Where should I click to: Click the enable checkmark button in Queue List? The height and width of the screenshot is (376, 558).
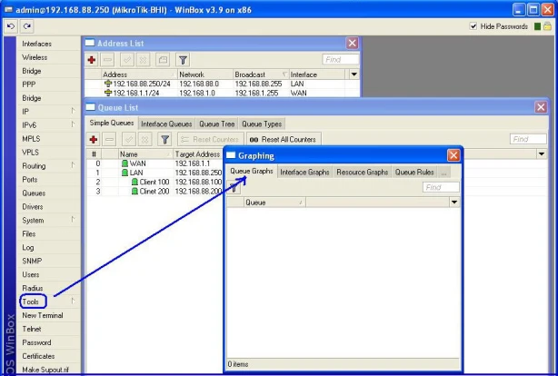(x=129, y=140)
